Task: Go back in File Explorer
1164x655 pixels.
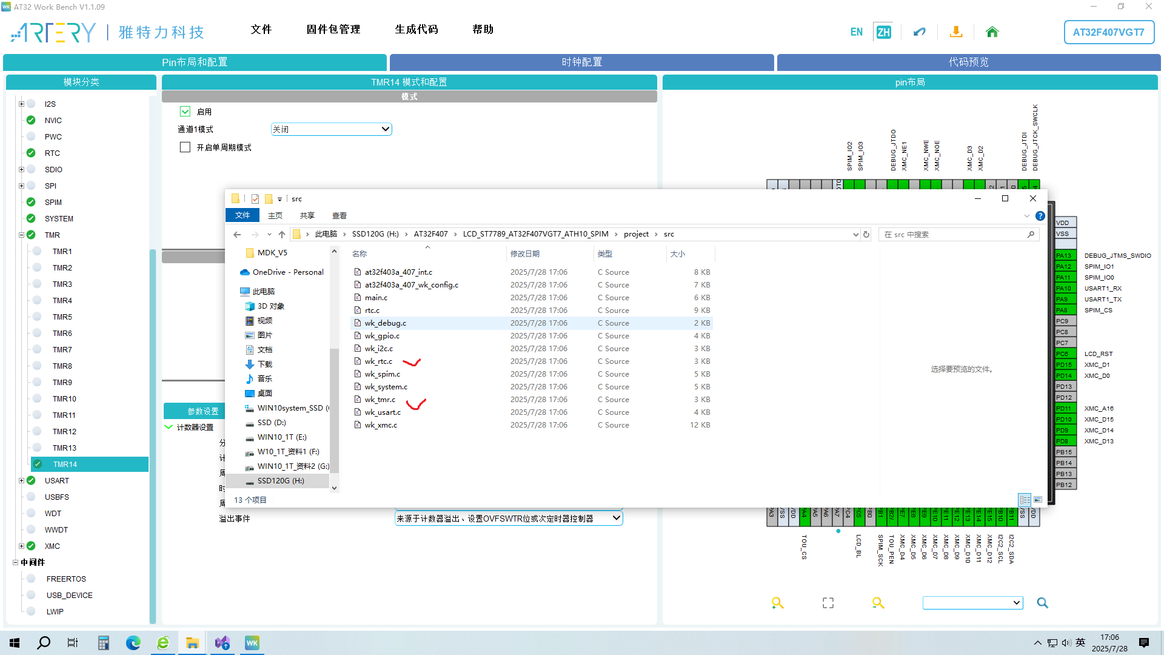Action: pyautogui.click(x=237, y=235)
